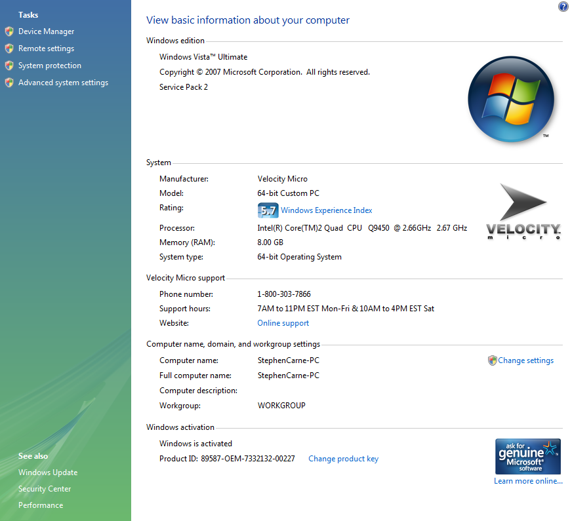This screenshot has width=570, height=521.
Task: Open Performance under See also
Action: click(41, 505)
